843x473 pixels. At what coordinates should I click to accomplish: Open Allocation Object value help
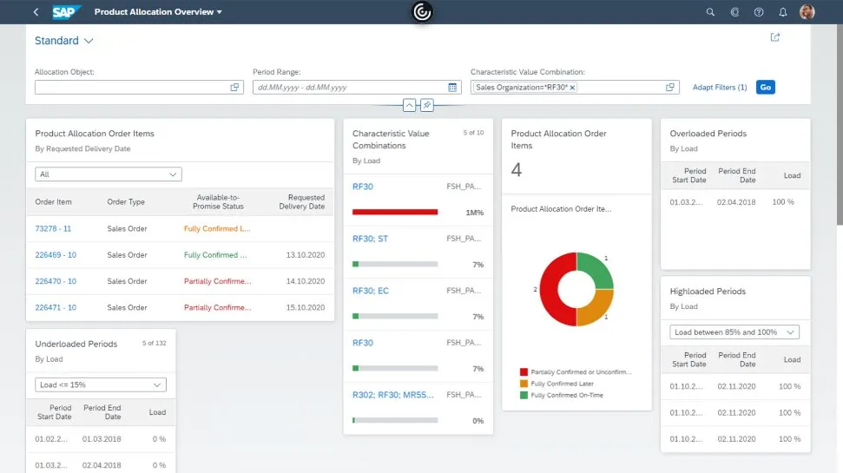click(x=234, y=88)
